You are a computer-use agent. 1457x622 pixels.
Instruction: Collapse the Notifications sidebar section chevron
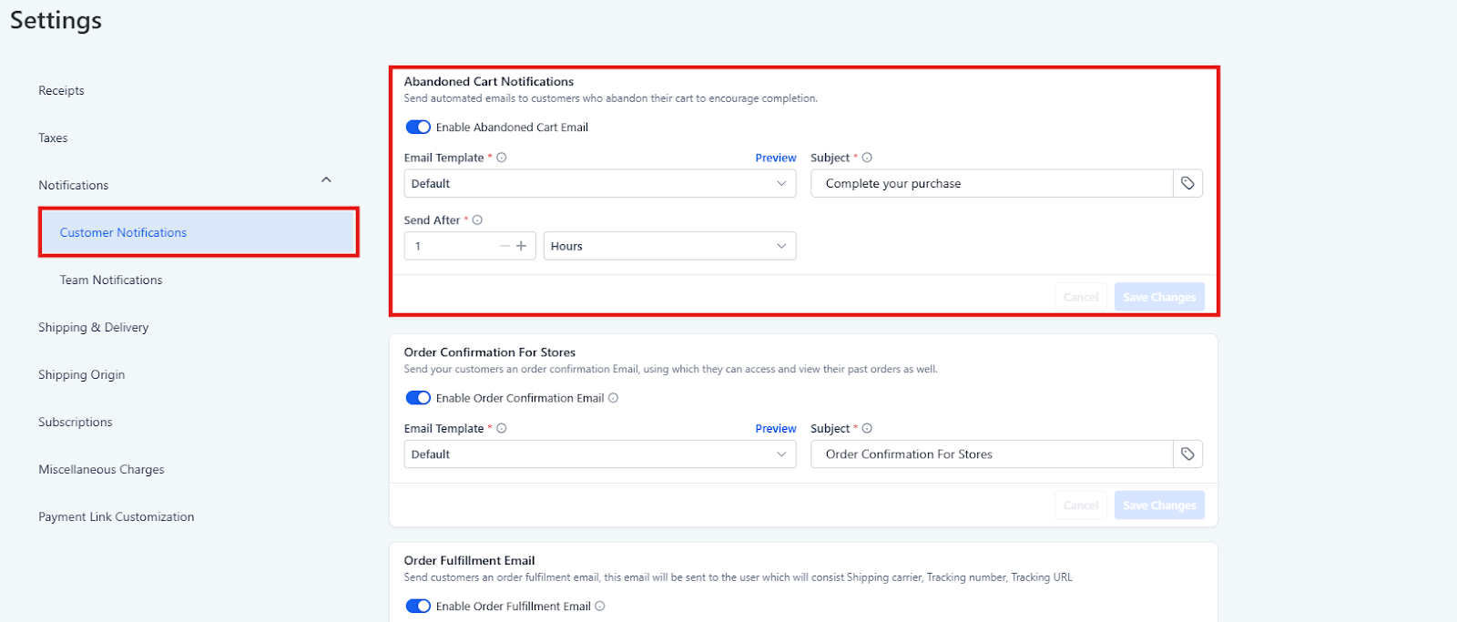pyautogui.click(x=326, y=180)
